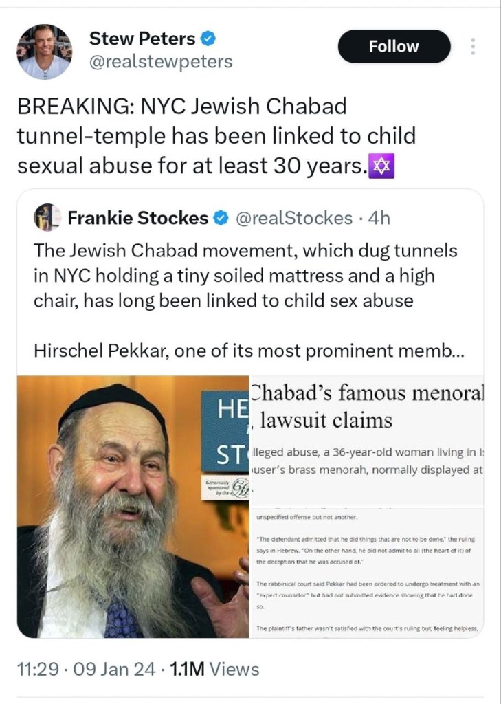The width and height of the screenshot is (501, 704).
Task: Click the 11:29 post time
Action: [38, 668]
